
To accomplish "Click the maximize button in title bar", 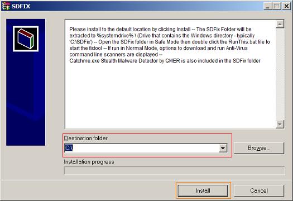I will coord(277,6).
